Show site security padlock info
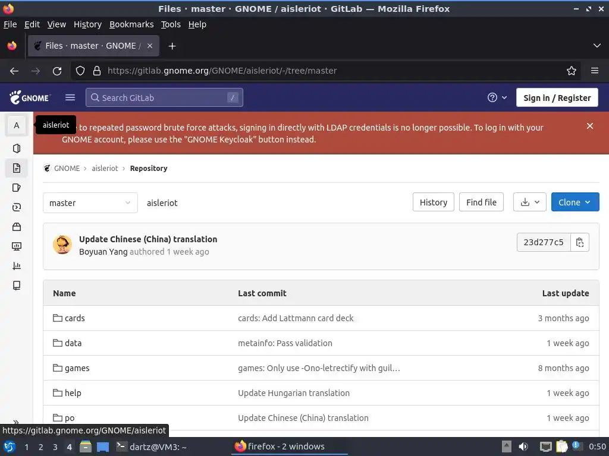Screen dimensions: 609x456 (x=97, y=71)
